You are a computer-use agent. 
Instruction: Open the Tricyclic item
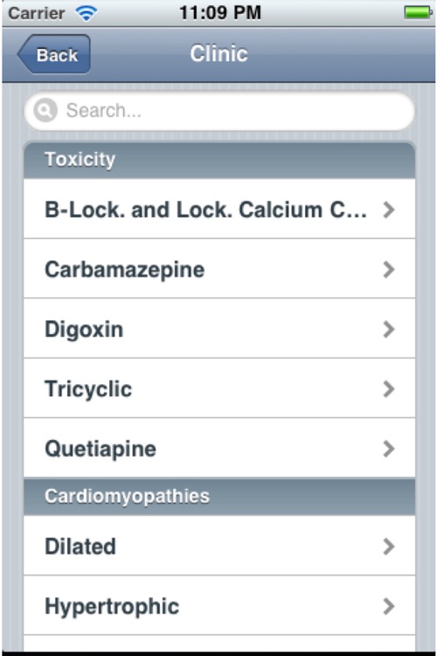pos(219,388)
